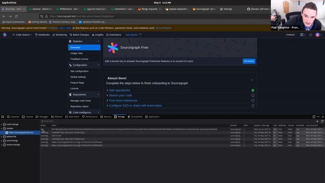Switch to the Memory devtools tab
This screenshot has width=325, height=183.
106,117
